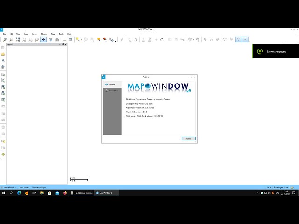Open the Edit menu
Screen dimensions: 299x224
11,34
